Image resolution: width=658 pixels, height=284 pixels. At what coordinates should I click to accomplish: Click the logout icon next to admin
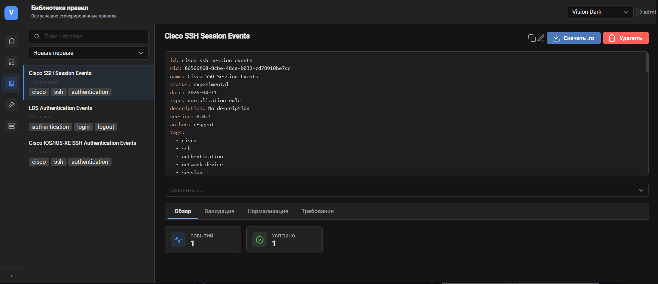click(x=639, y=12)
